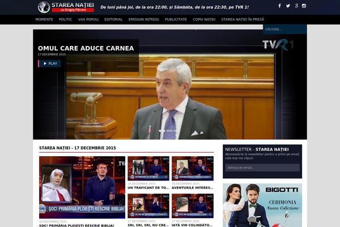Image resolution: width=340 pixels, height=227 pixels.
Task: Open Sri, sri, sri, nu cre... title link
Action: 148,225
